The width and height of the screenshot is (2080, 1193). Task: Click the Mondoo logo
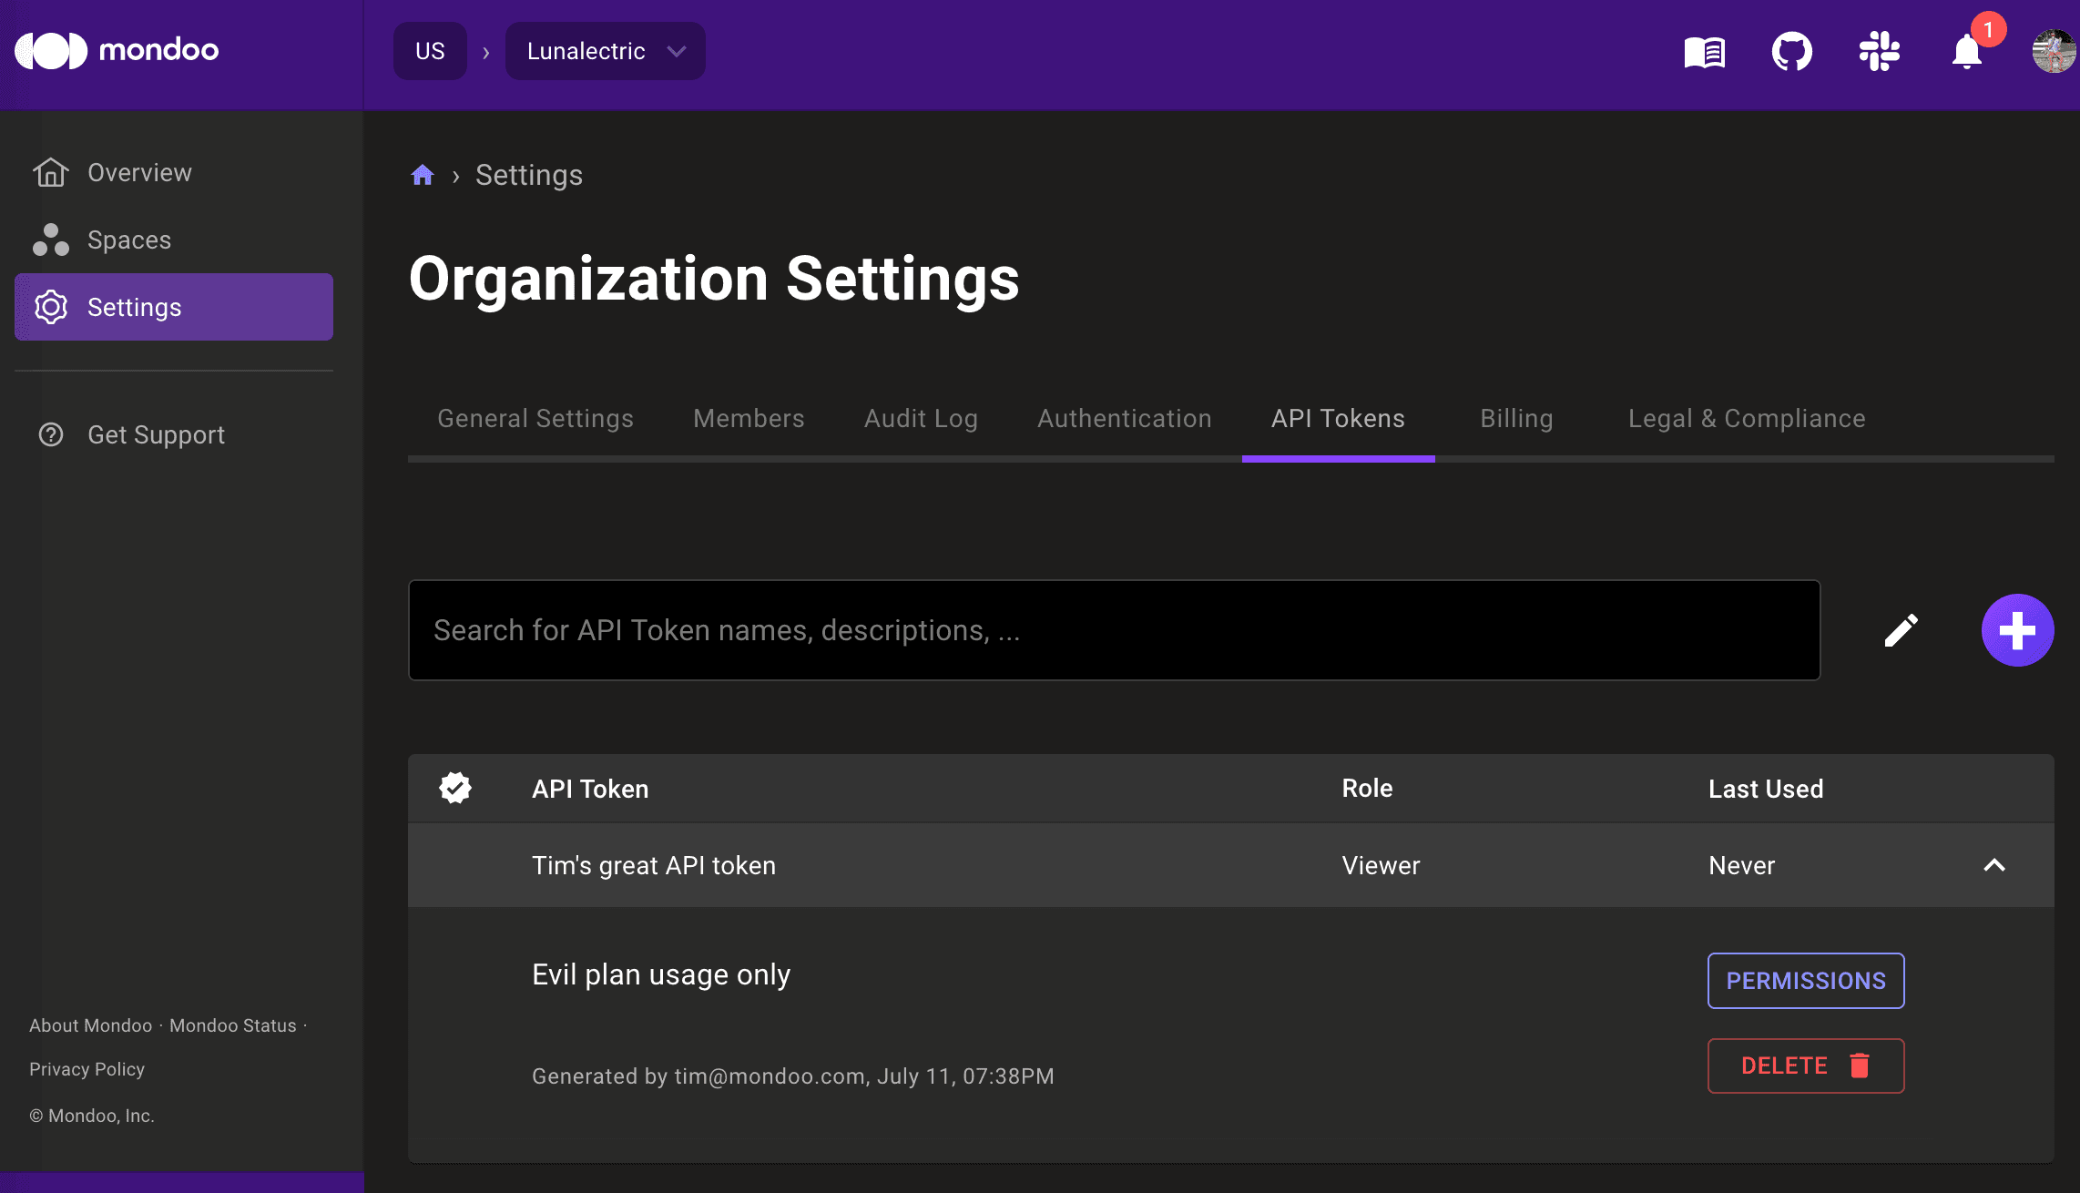[x=117, y=50]
